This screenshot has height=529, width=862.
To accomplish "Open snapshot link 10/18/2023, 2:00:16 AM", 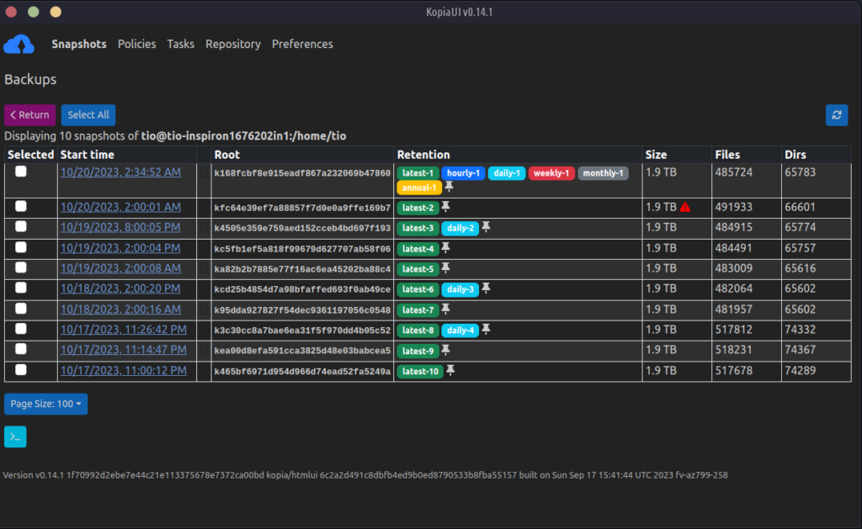I will tap(120, 309).
